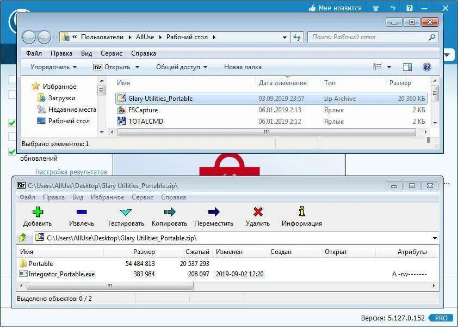This screenshot has width=458, height=327.
Task: Open Справка menu in 7-Zip
Action: pyautogui.click(x=174, y=197)
